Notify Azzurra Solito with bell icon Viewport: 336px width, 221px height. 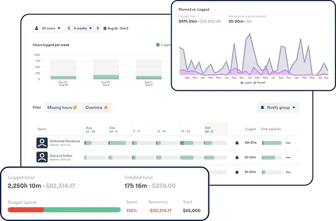click(237, 157)
